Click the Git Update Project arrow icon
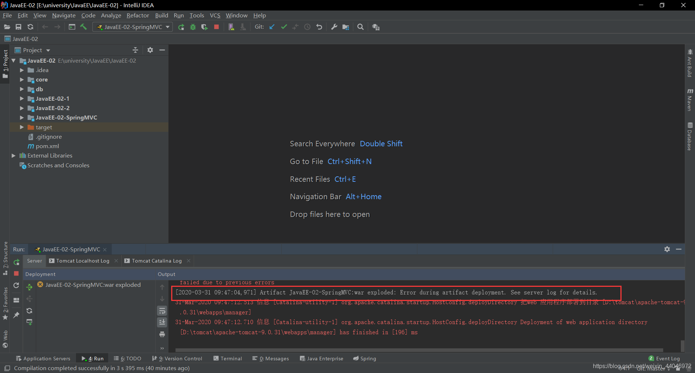Image resolution: width=695 pixels, height=373 pixels. coord(272,27)
